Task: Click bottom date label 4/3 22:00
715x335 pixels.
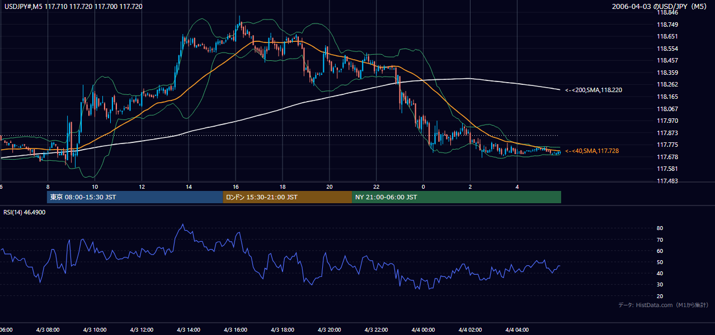Action: (377, 329)
